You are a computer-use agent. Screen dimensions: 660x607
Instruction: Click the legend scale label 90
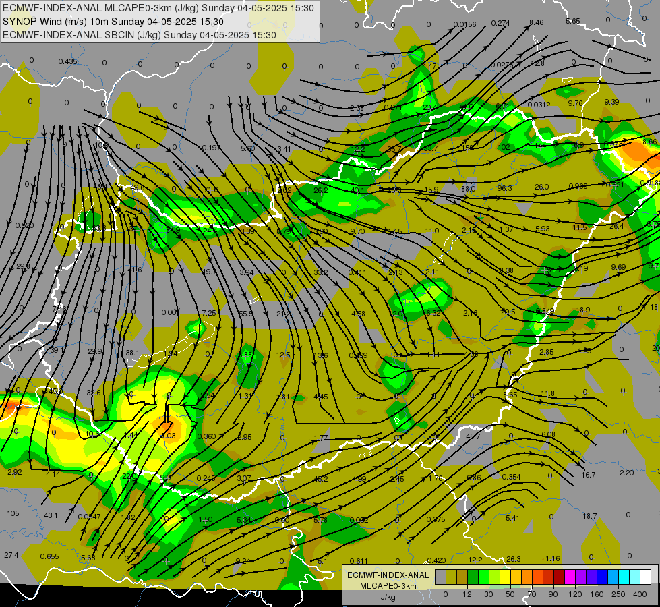553,594
